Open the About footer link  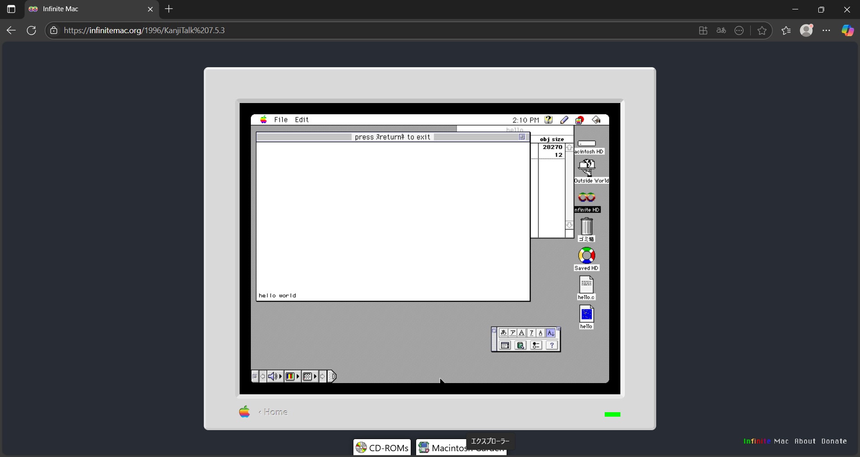click(x=805, y=441)
